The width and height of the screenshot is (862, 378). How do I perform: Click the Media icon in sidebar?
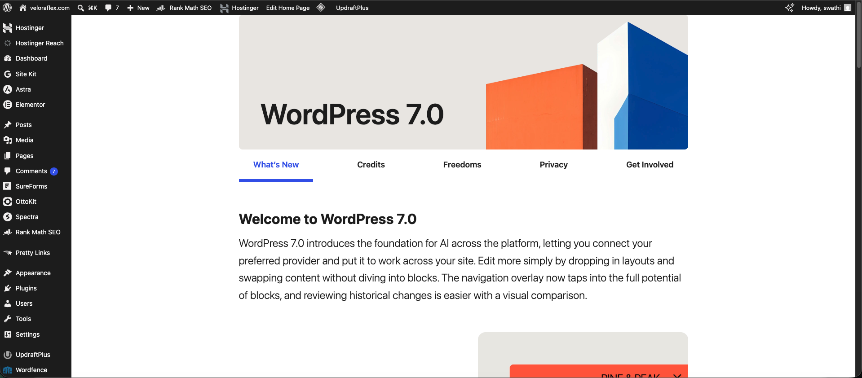click(8, 140)
